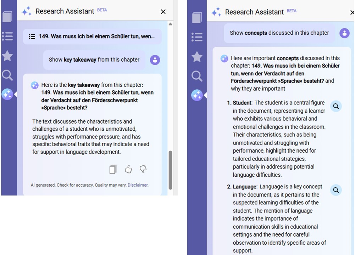The image size is (355, 255).
Task: Open search magnifier in left panel sidebar
Action: [7, 75]
